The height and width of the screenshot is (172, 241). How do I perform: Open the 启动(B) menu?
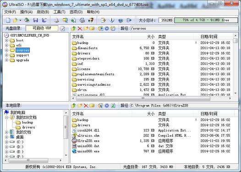43,12
